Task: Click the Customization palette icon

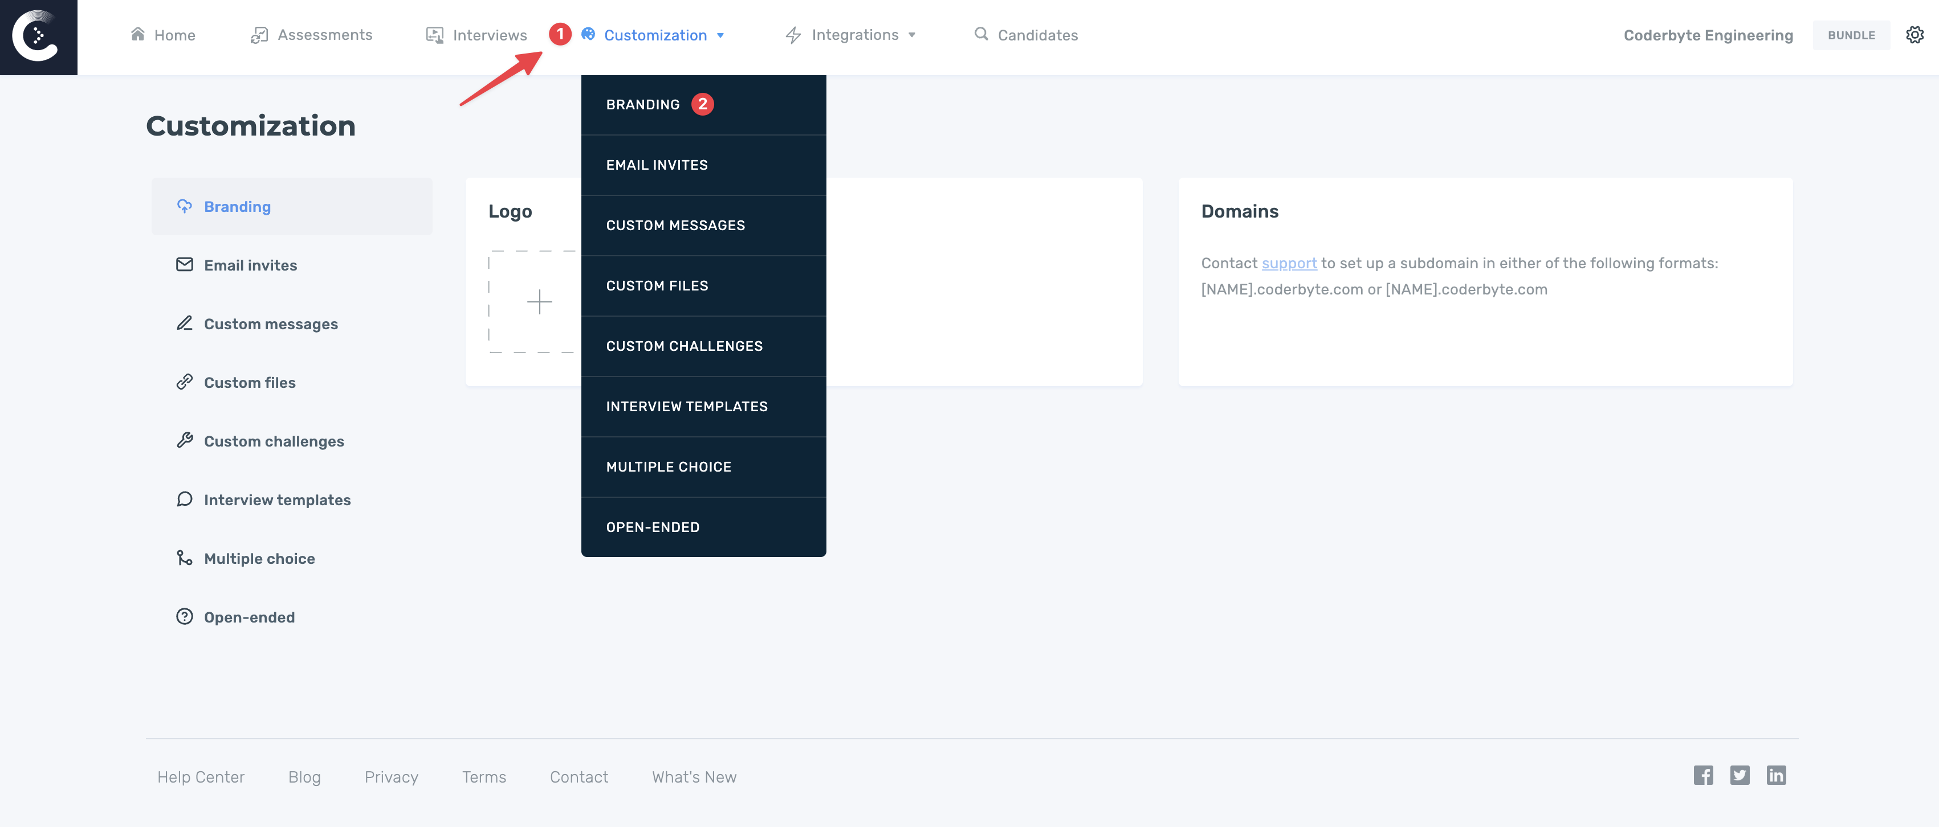Action: point(589,34)
